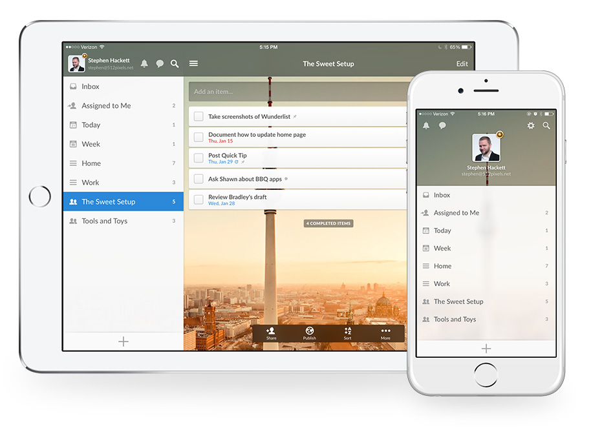This screenshot has height=432, width=591.
Task: Select Inbox in iPad sidebar
Action: (x=124, y=87)
